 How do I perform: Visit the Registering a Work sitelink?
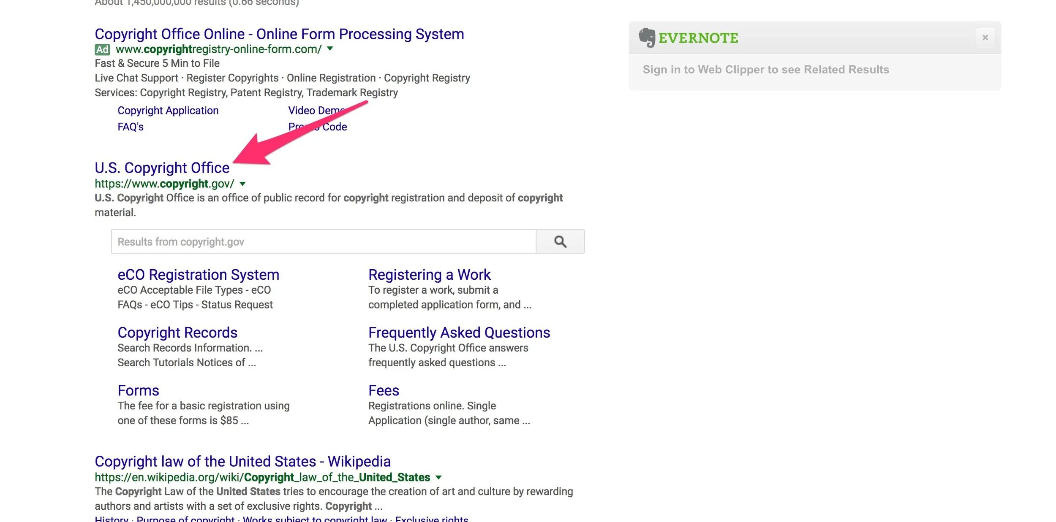coord(429,275)
